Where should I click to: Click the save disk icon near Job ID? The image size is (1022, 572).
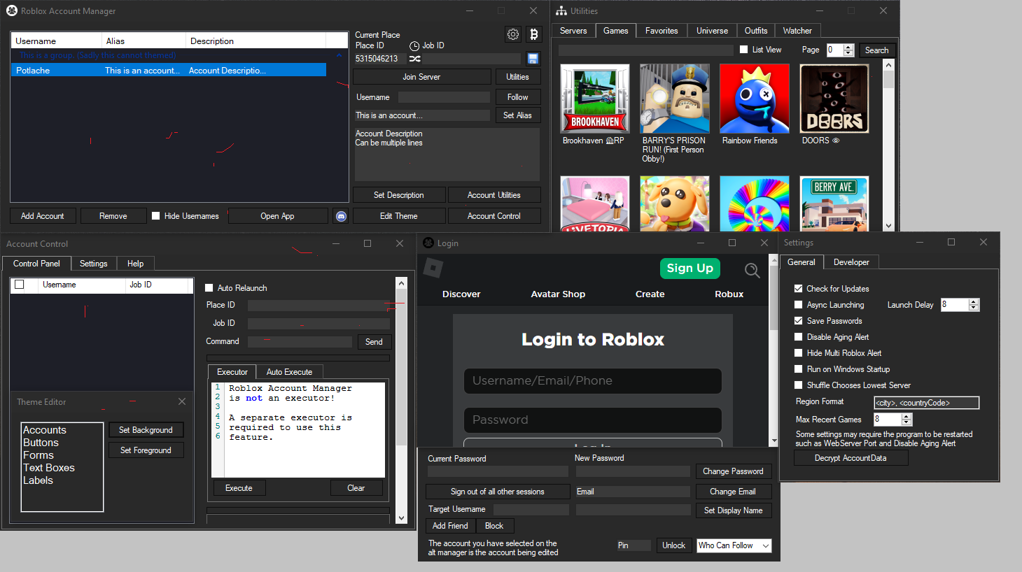(x=533, y=59)
